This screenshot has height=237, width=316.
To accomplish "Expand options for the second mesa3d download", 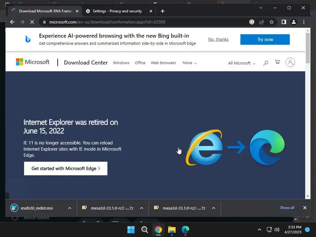I will point(214,208).
